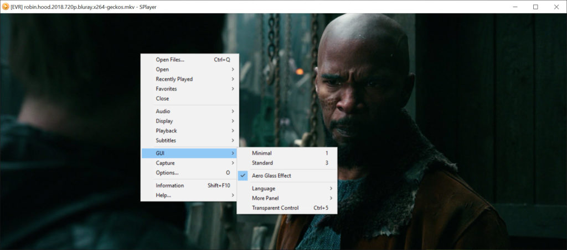Select Close in the context menu
567x250 pixels.
click(x=189, y=98)
